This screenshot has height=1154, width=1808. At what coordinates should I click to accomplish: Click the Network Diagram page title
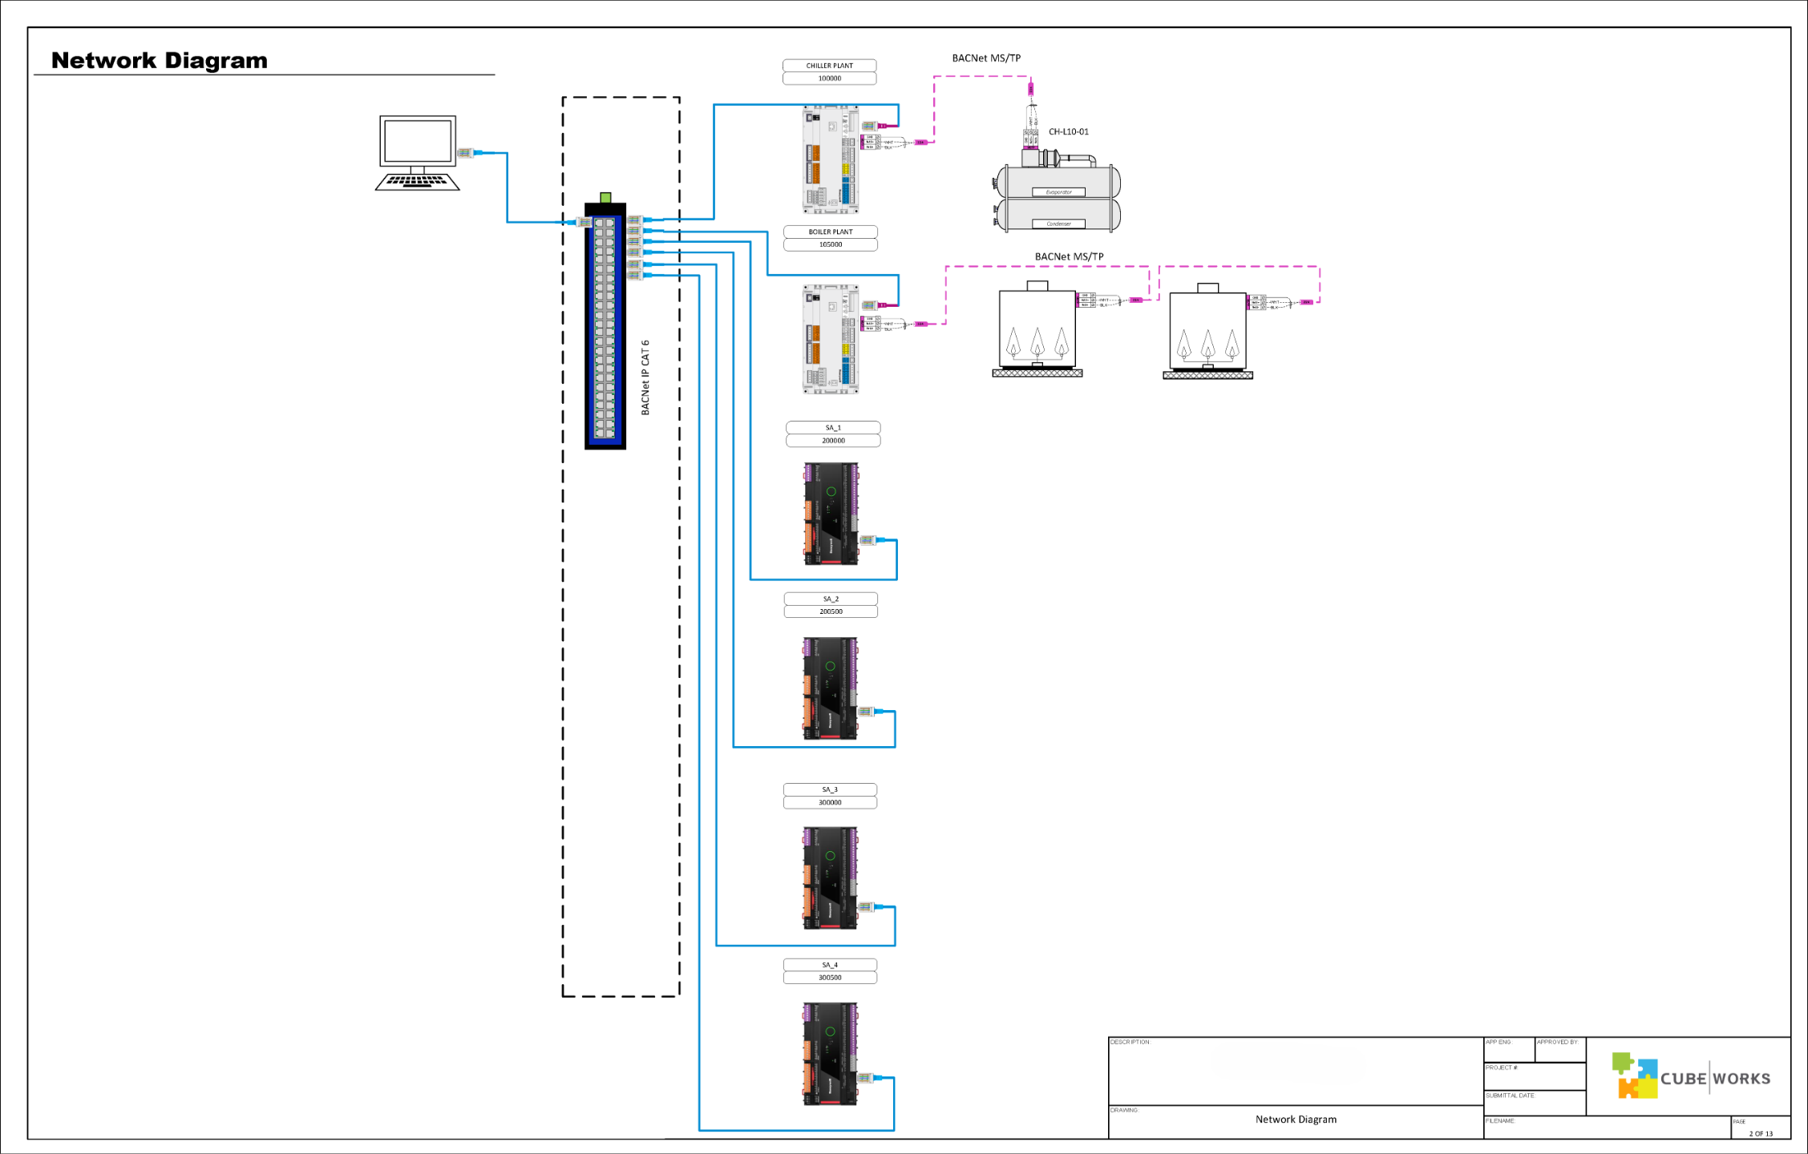point(159,61)
